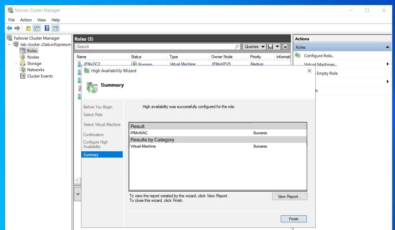Open the save query dropdown arrow
The width and height of the screenshot is (395, 230).
(277, 47)
